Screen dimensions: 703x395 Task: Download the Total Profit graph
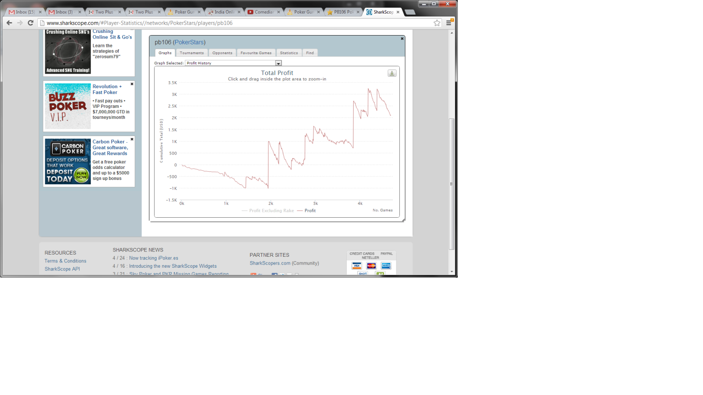392,73
